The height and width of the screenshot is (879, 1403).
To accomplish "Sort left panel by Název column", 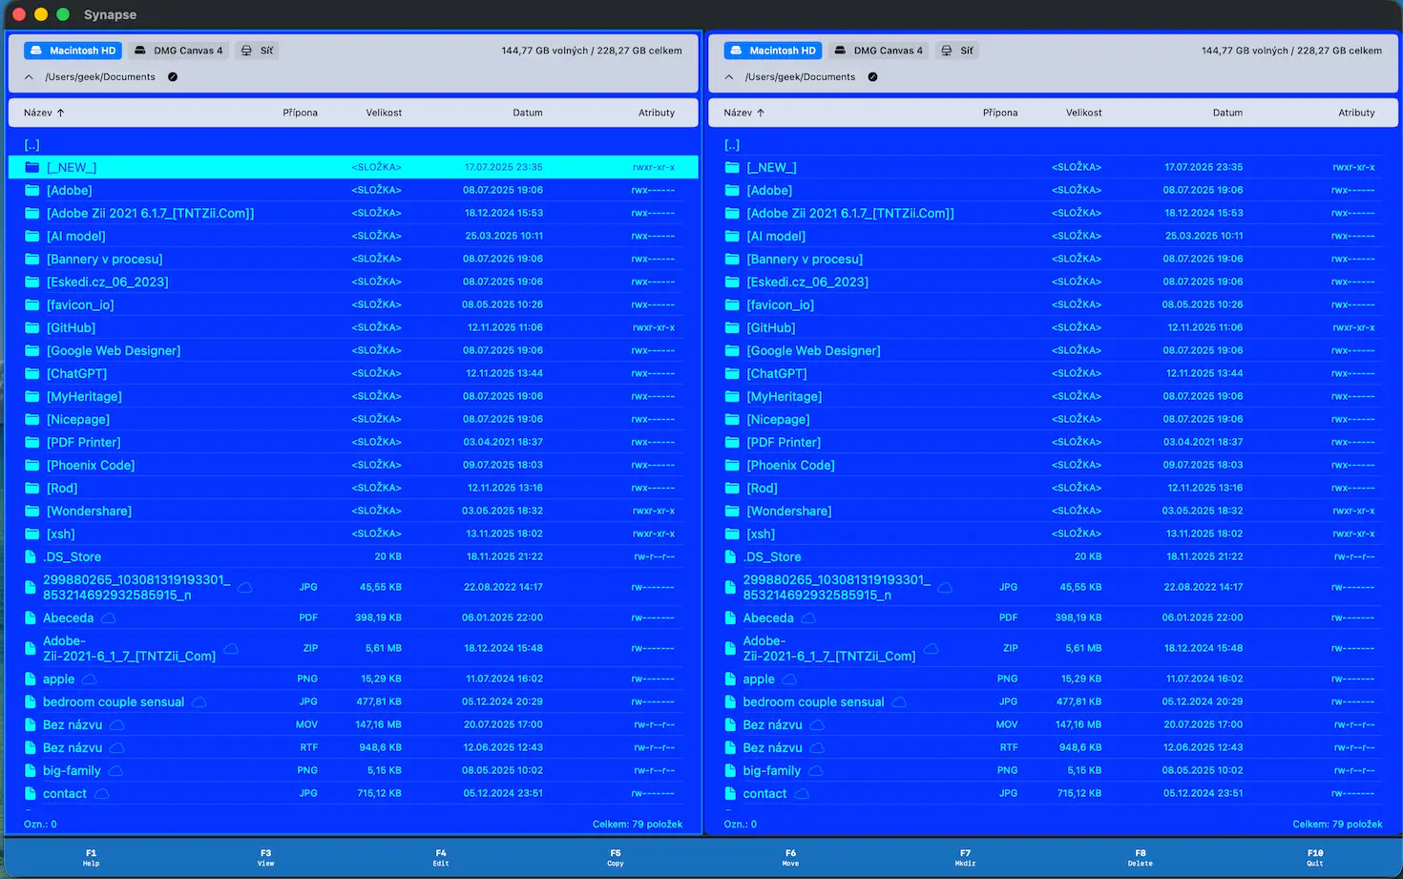I will [x=44, y=113].
